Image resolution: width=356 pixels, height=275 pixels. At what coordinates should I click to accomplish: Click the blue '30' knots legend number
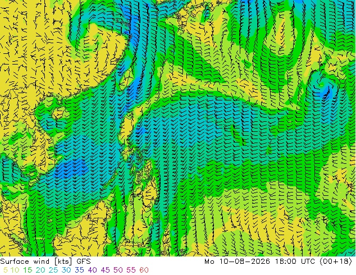click(66, 270)
